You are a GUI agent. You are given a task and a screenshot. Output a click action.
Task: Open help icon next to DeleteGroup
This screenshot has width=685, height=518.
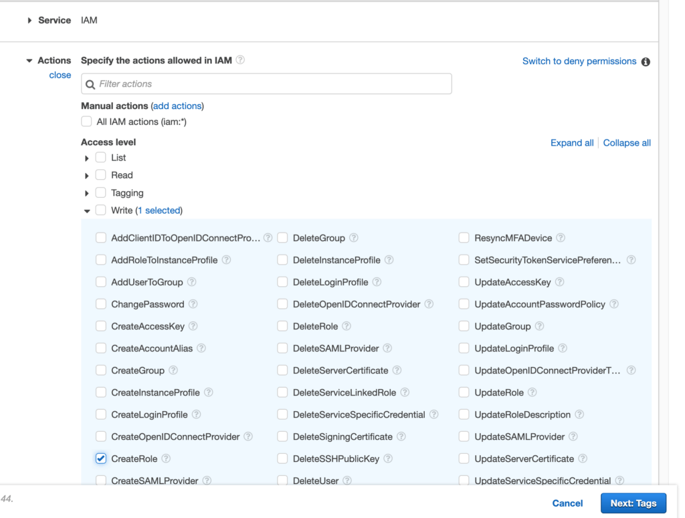(354, 238)
